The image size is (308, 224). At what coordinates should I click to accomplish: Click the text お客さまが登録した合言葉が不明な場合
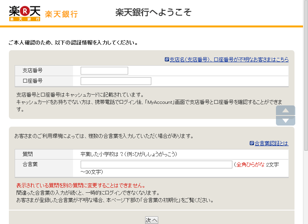tap(59, 200)
